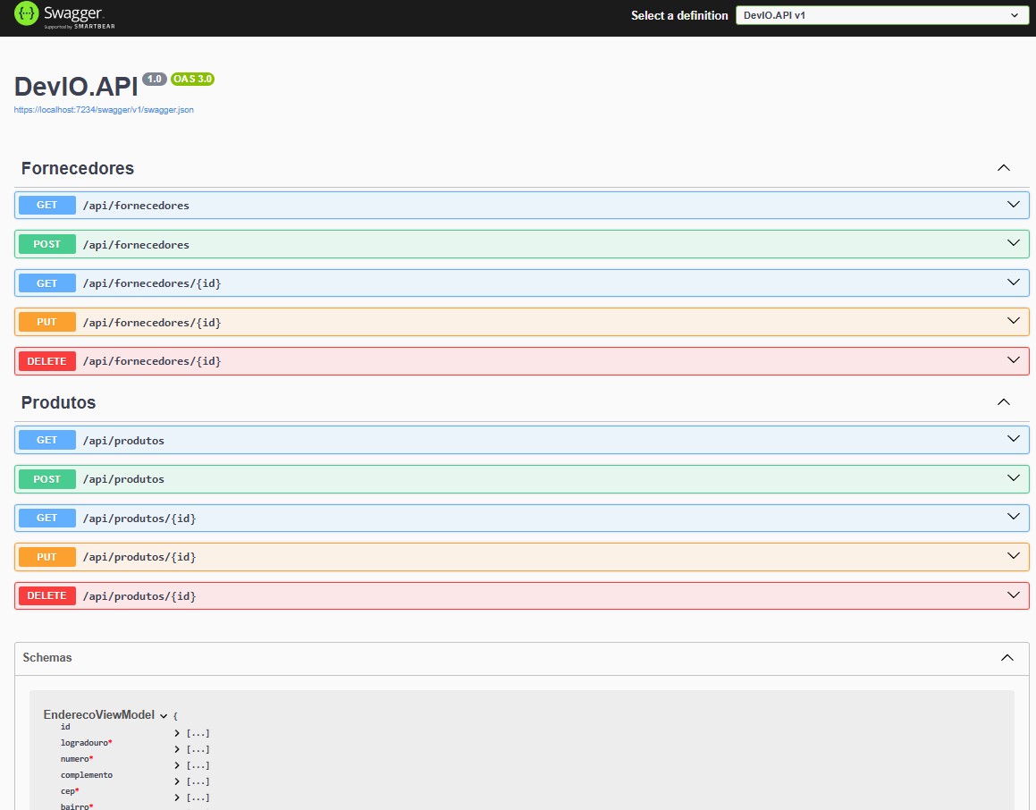Click DELETE badge for /api/produtos/{id}
Image resolution: width=1036 pixels, height=810 pixels.
pos(47,596)
